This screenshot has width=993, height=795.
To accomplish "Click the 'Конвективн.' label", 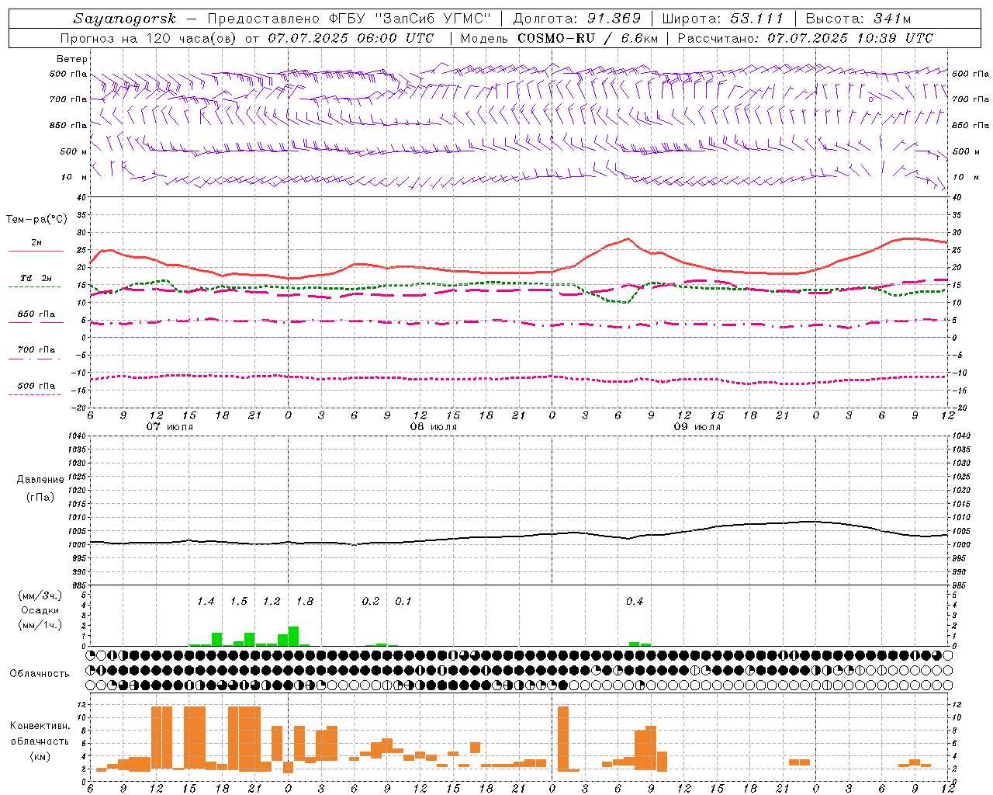I will pos(40,726).
